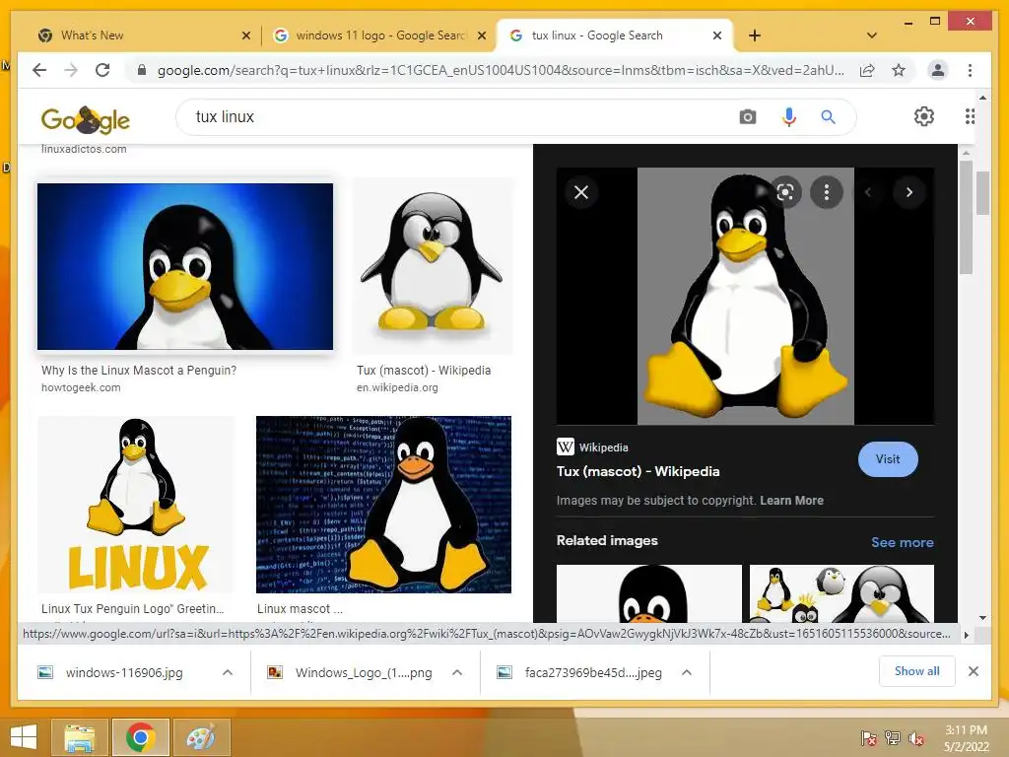This screenshot has height=757, width=1009.
Task: Open a new browser tab
Action: (x=755, y=35)
